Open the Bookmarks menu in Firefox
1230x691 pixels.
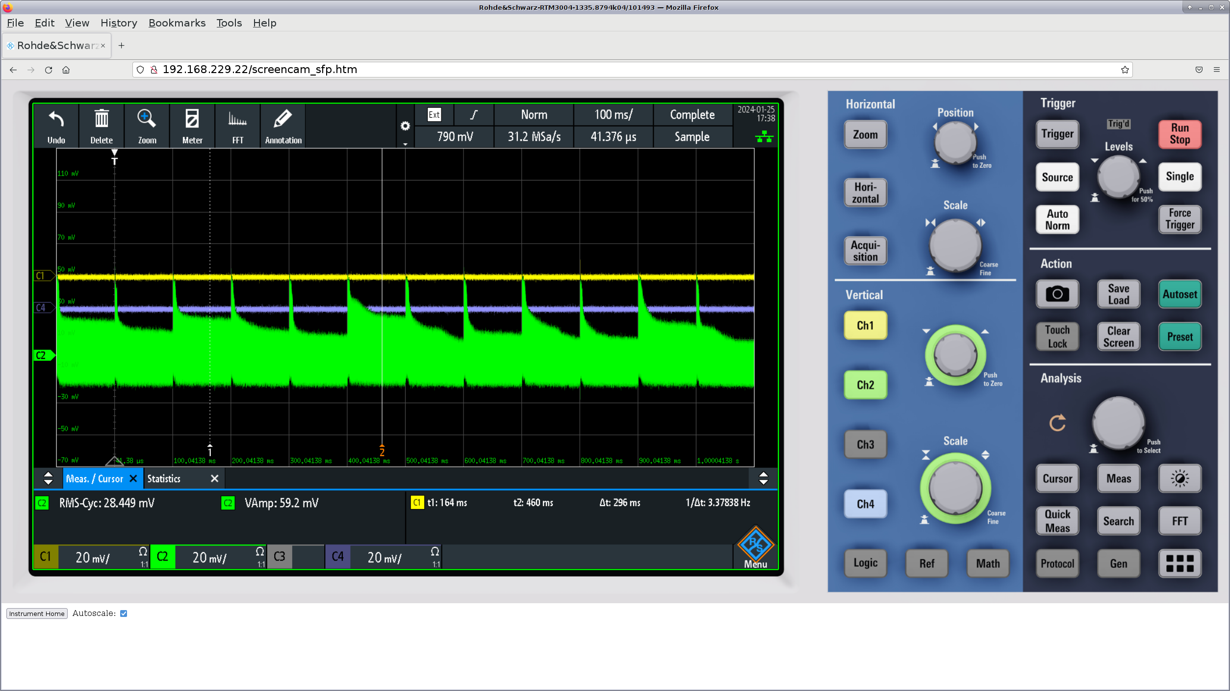pyautogui.click(x=177, y=23)
